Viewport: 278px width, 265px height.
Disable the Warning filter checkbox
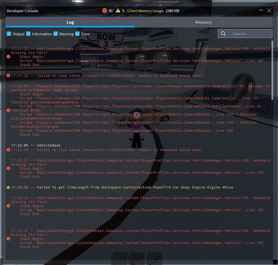coord(56,34)
